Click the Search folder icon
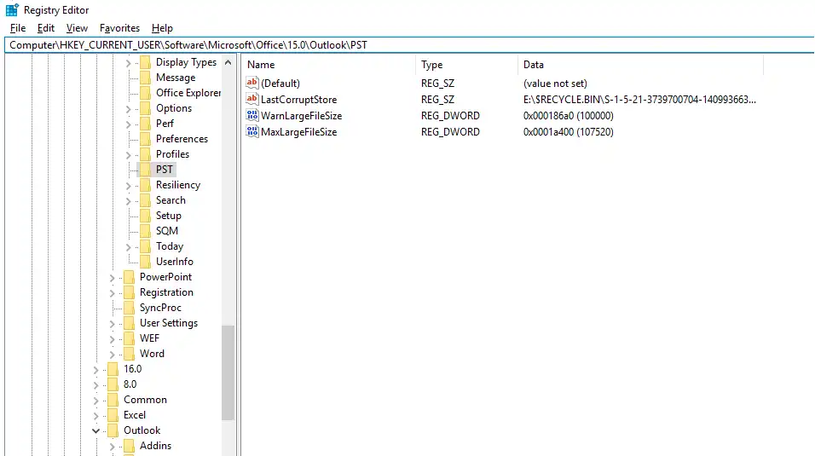 click(x=146, y=200)
